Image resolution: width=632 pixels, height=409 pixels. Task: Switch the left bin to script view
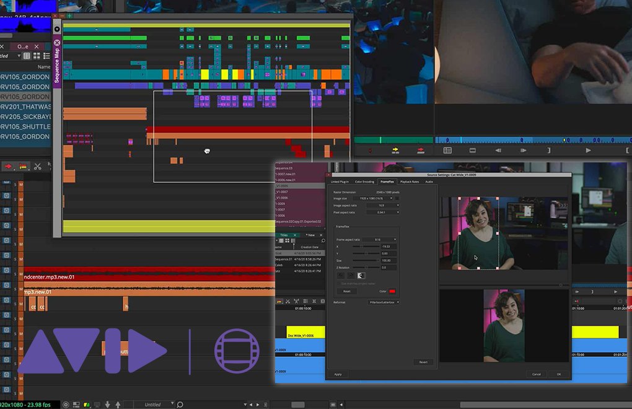(46, 56)
